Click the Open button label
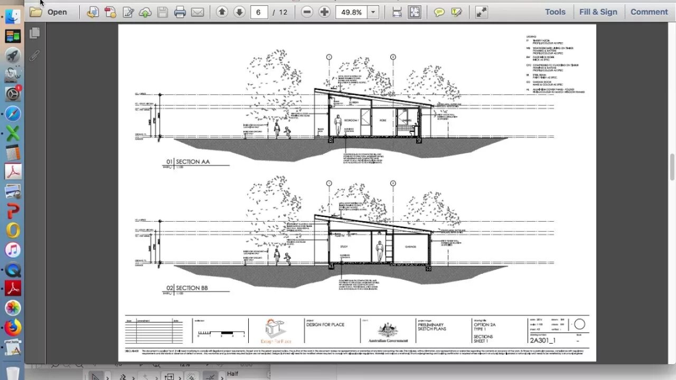The width and height of the screenshot is (676, 380). coord(57,12)
